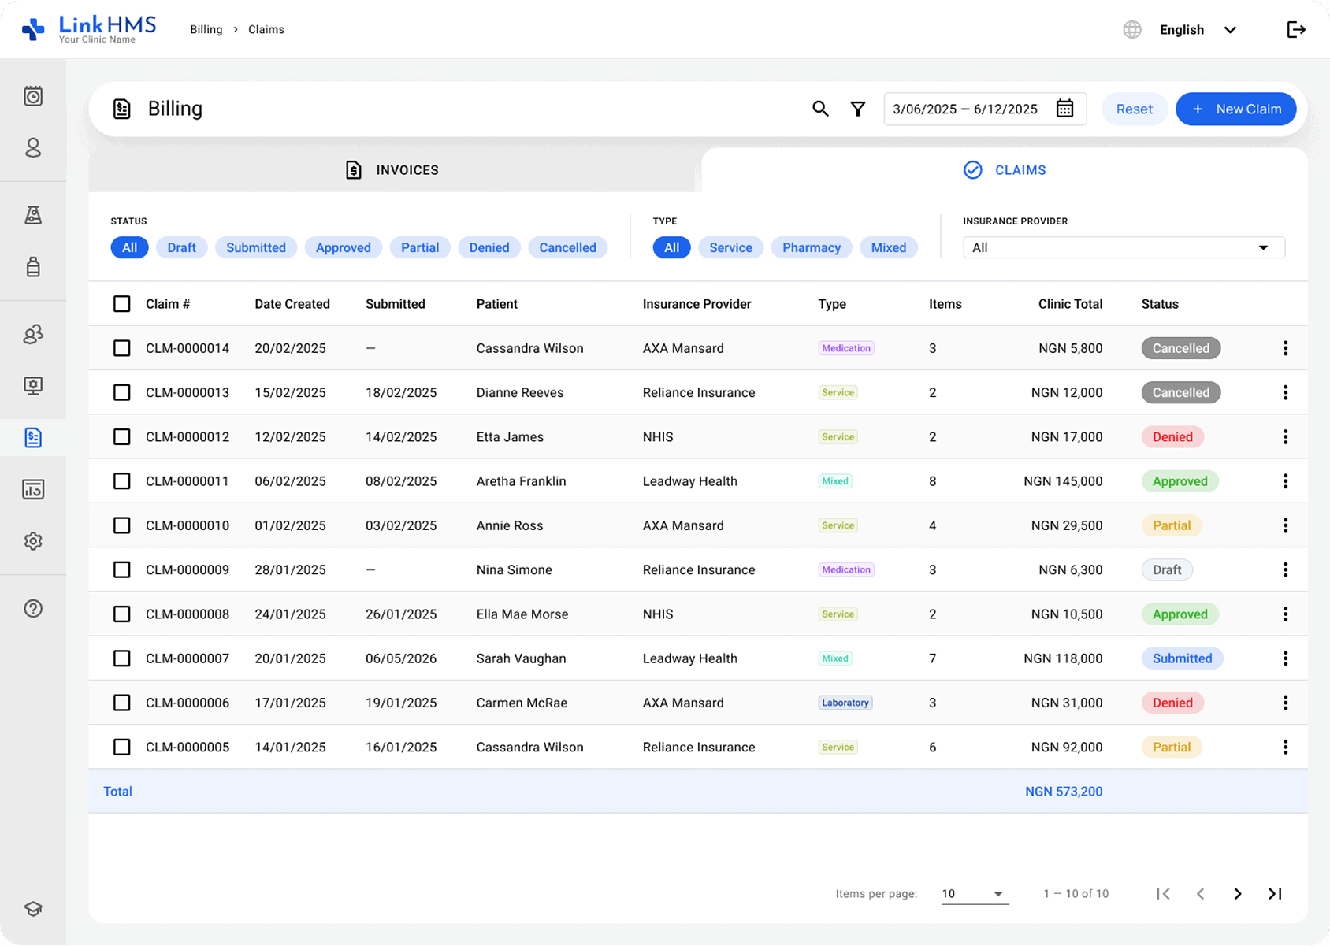
Task: Open the calendar date picker icon
Action: click(1064, 109)
